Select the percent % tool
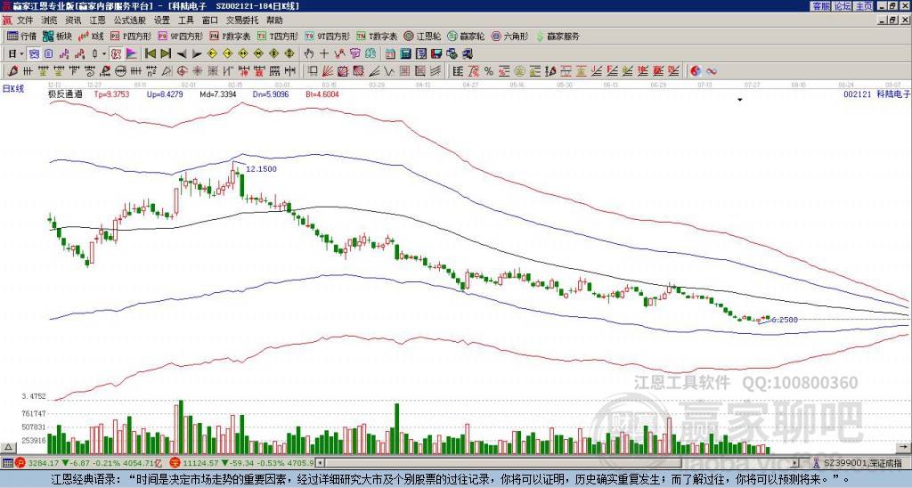 tap(489, 71)
